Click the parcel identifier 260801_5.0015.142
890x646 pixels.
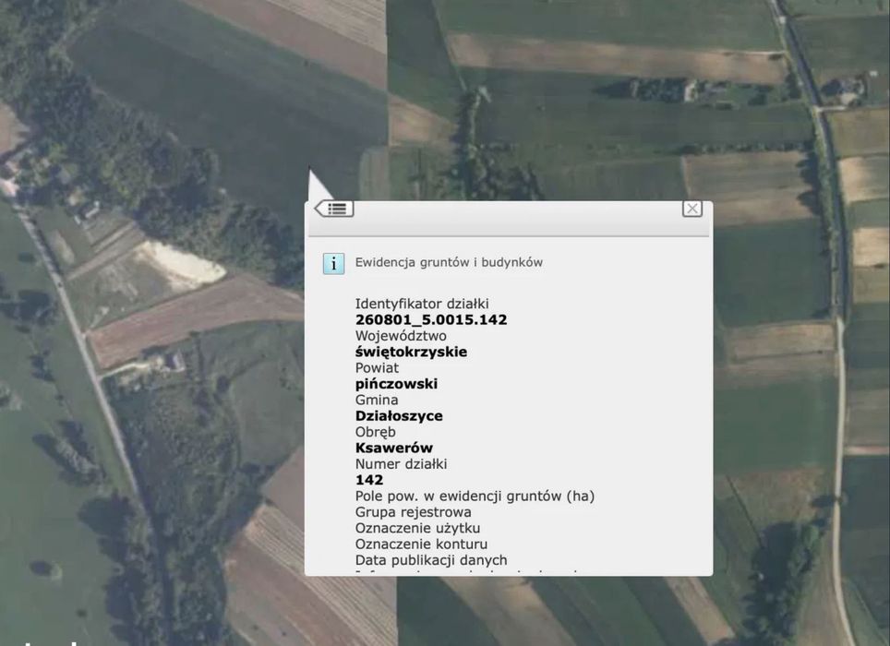pyautogui.click(x=431, y=320)
